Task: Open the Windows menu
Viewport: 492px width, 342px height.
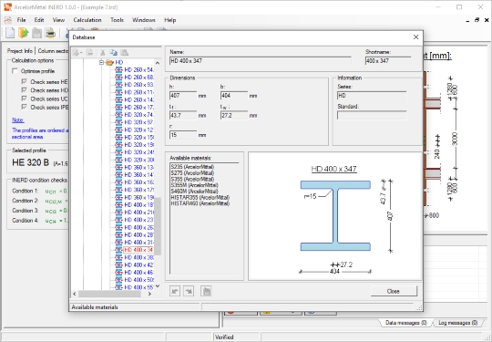Action: pyautogui.click(x=144, y=20)
